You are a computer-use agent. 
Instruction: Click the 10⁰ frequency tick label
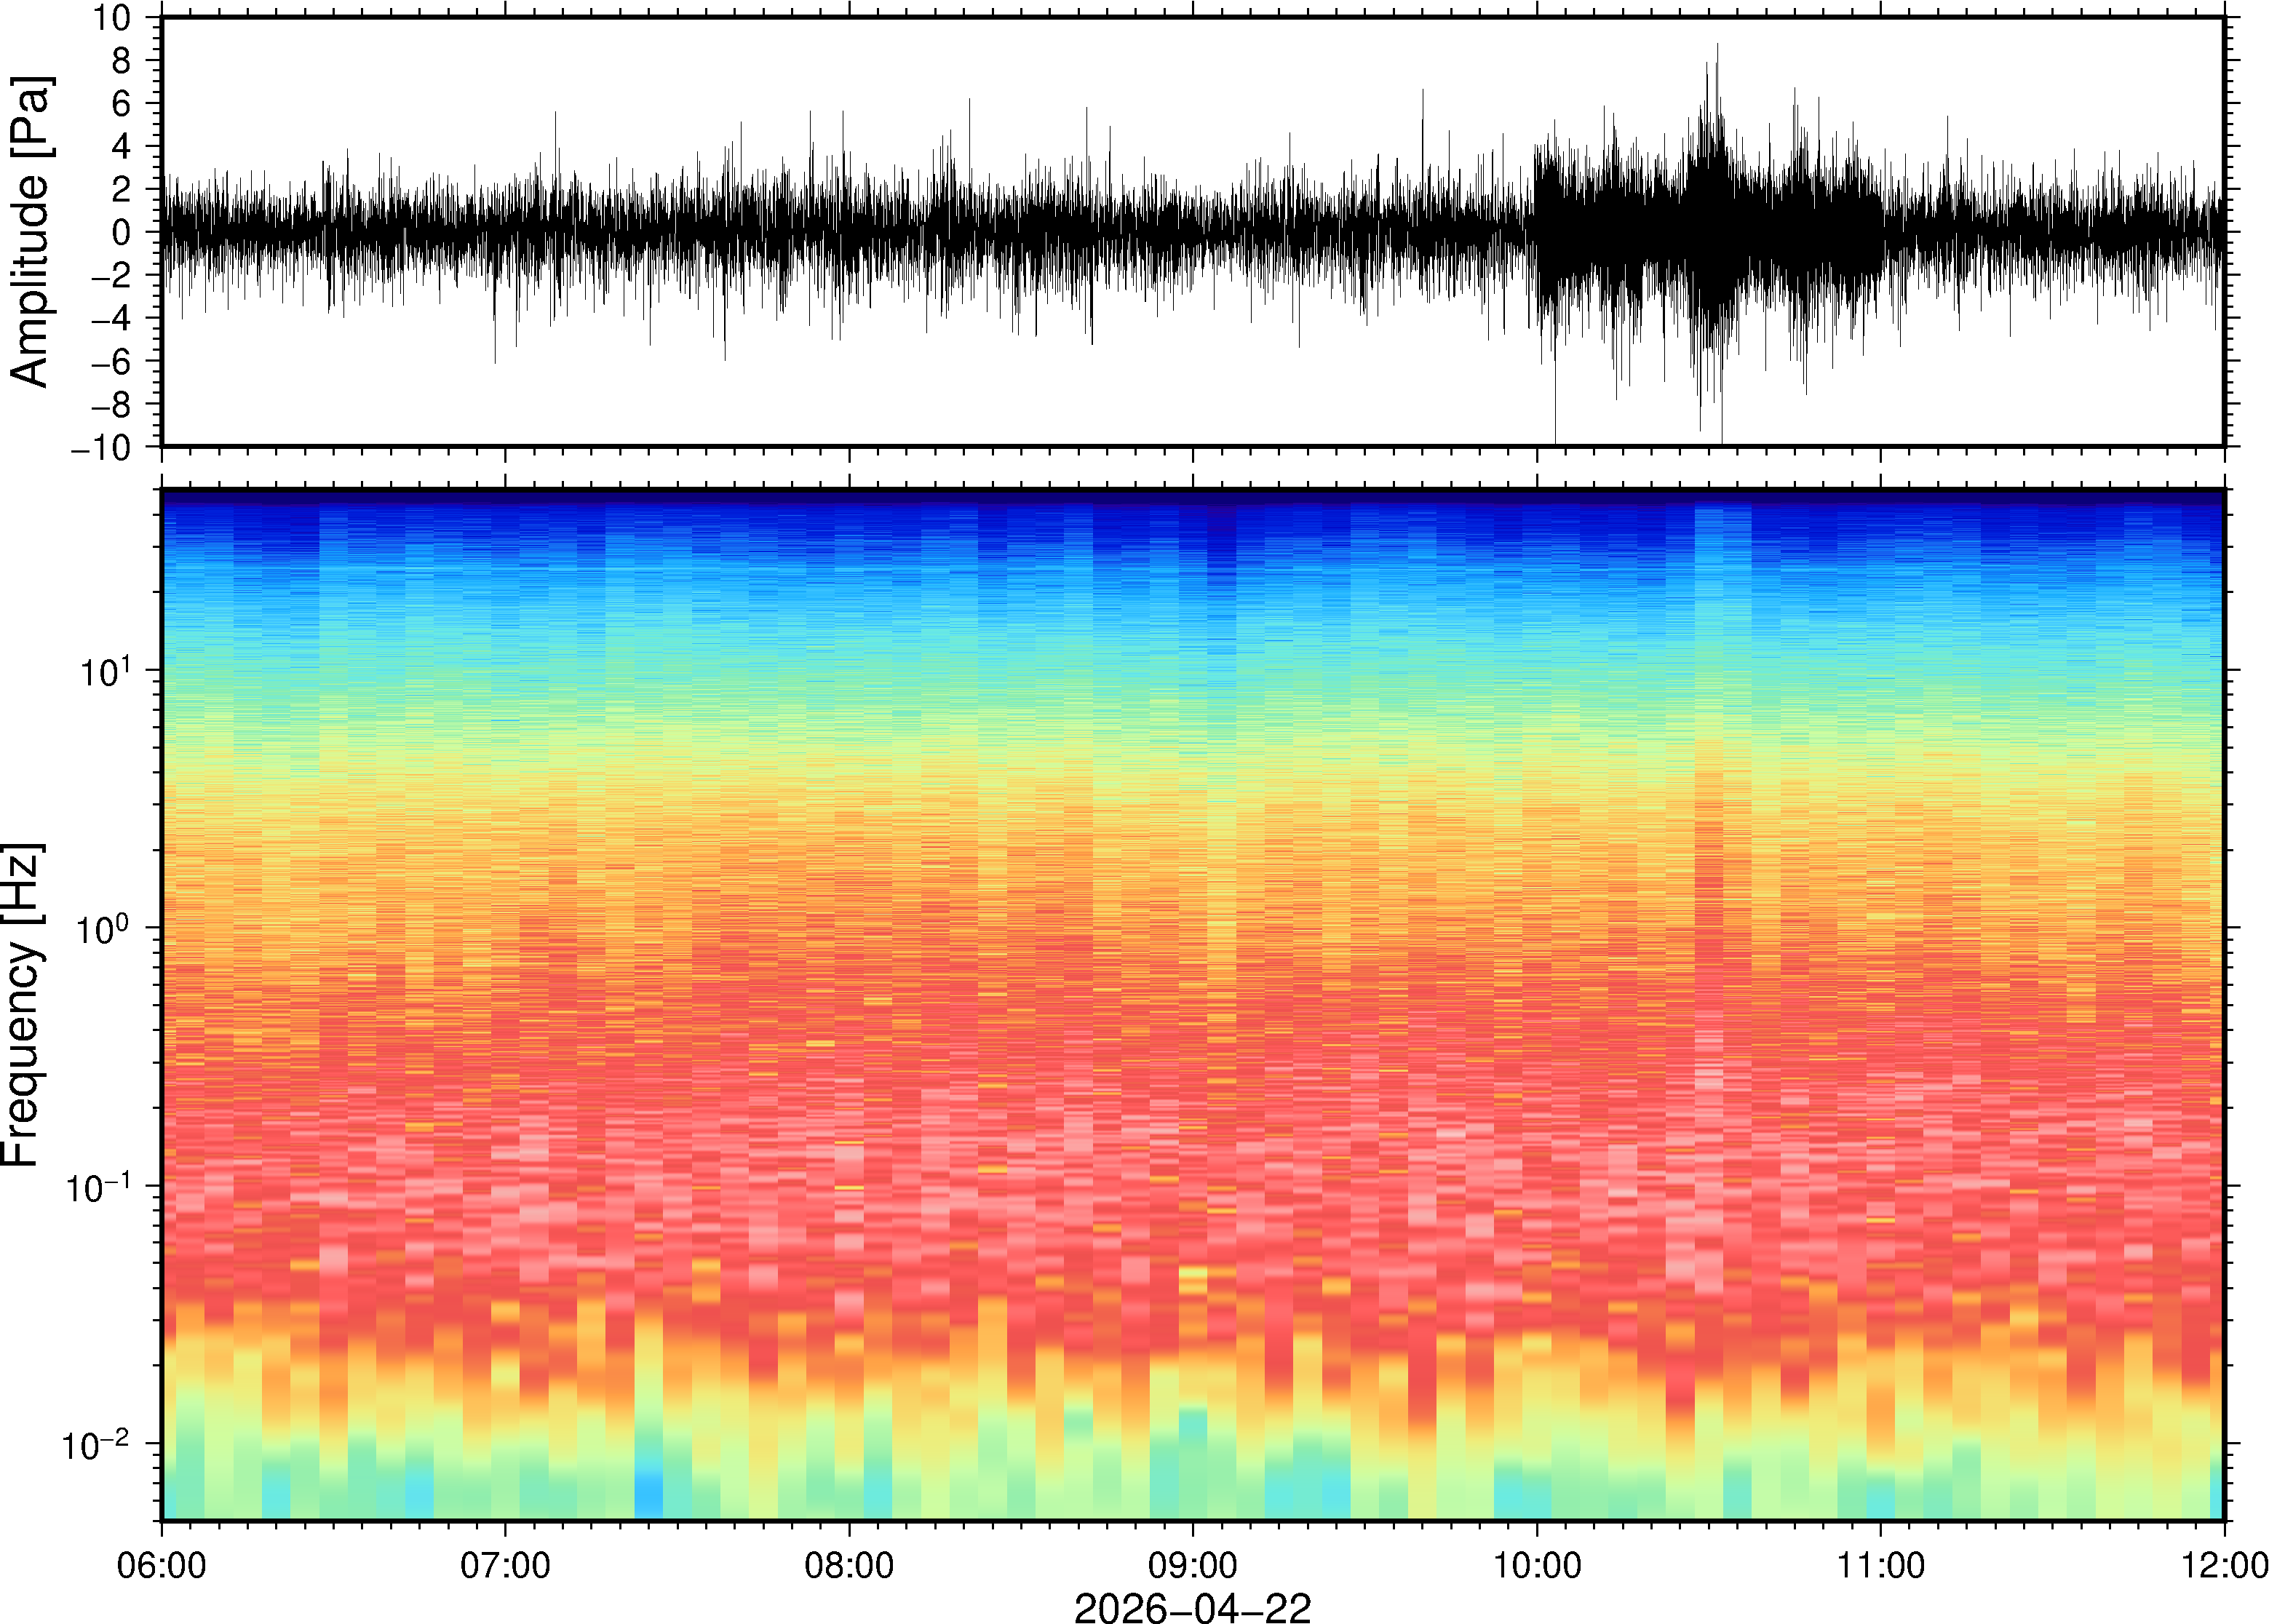coord(104,927)
